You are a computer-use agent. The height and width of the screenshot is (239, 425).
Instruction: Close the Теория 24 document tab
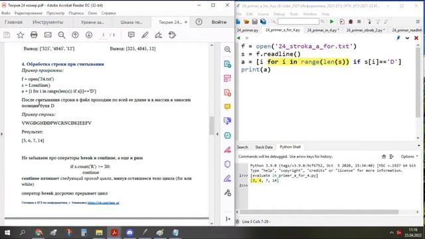tap(186, 22)
